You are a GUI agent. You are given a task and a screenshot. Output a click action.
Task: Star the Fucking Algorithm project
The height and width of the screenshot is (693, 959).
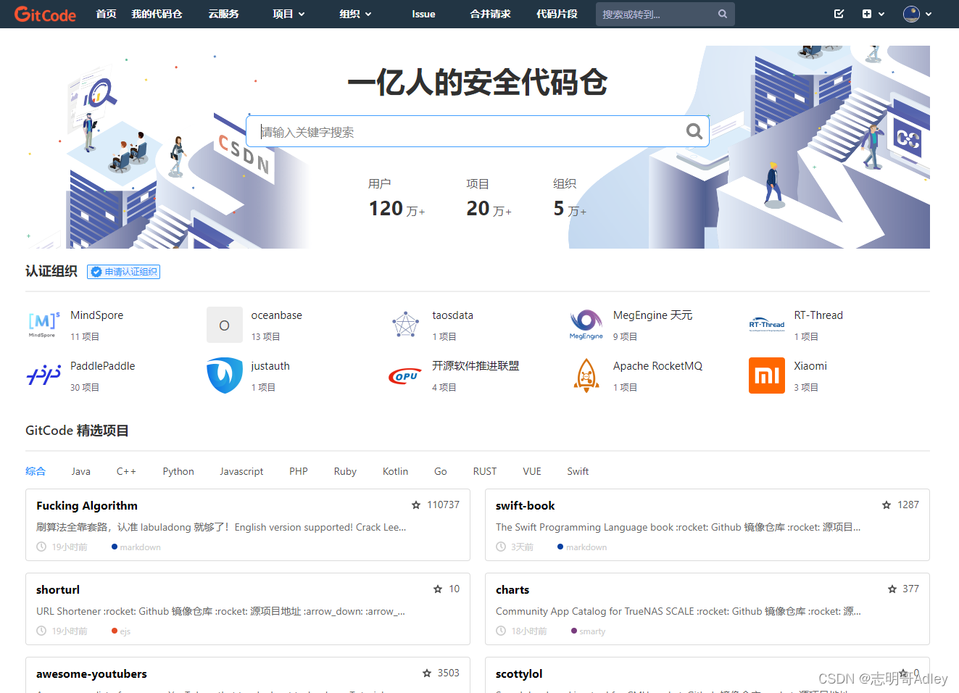416,505
